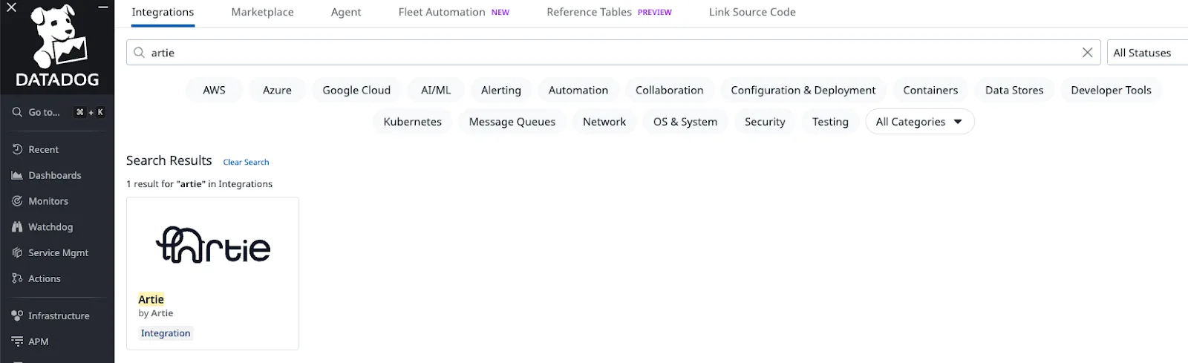Filter by Google Cloud category
Screen dimensions: 1188x363
(x=356, y=90)
